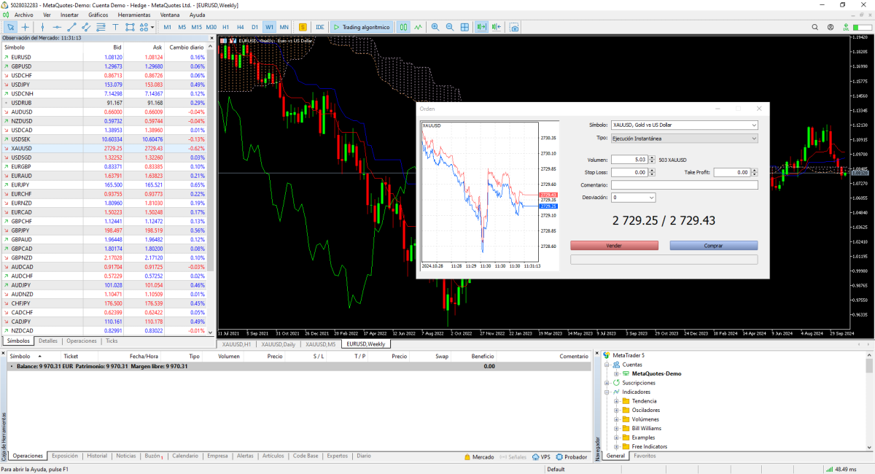
Task: Click the tile windows grid icon
Action: coord(464,27)
